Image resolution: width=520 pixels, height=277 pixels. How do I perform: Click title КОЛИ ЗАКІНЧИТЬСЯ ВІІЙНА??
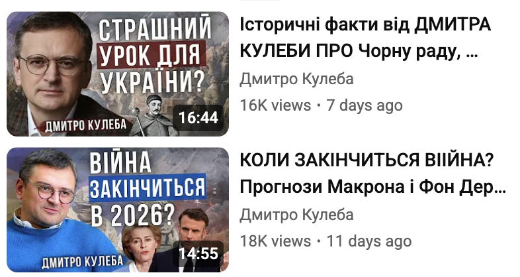tap(367, 160)
